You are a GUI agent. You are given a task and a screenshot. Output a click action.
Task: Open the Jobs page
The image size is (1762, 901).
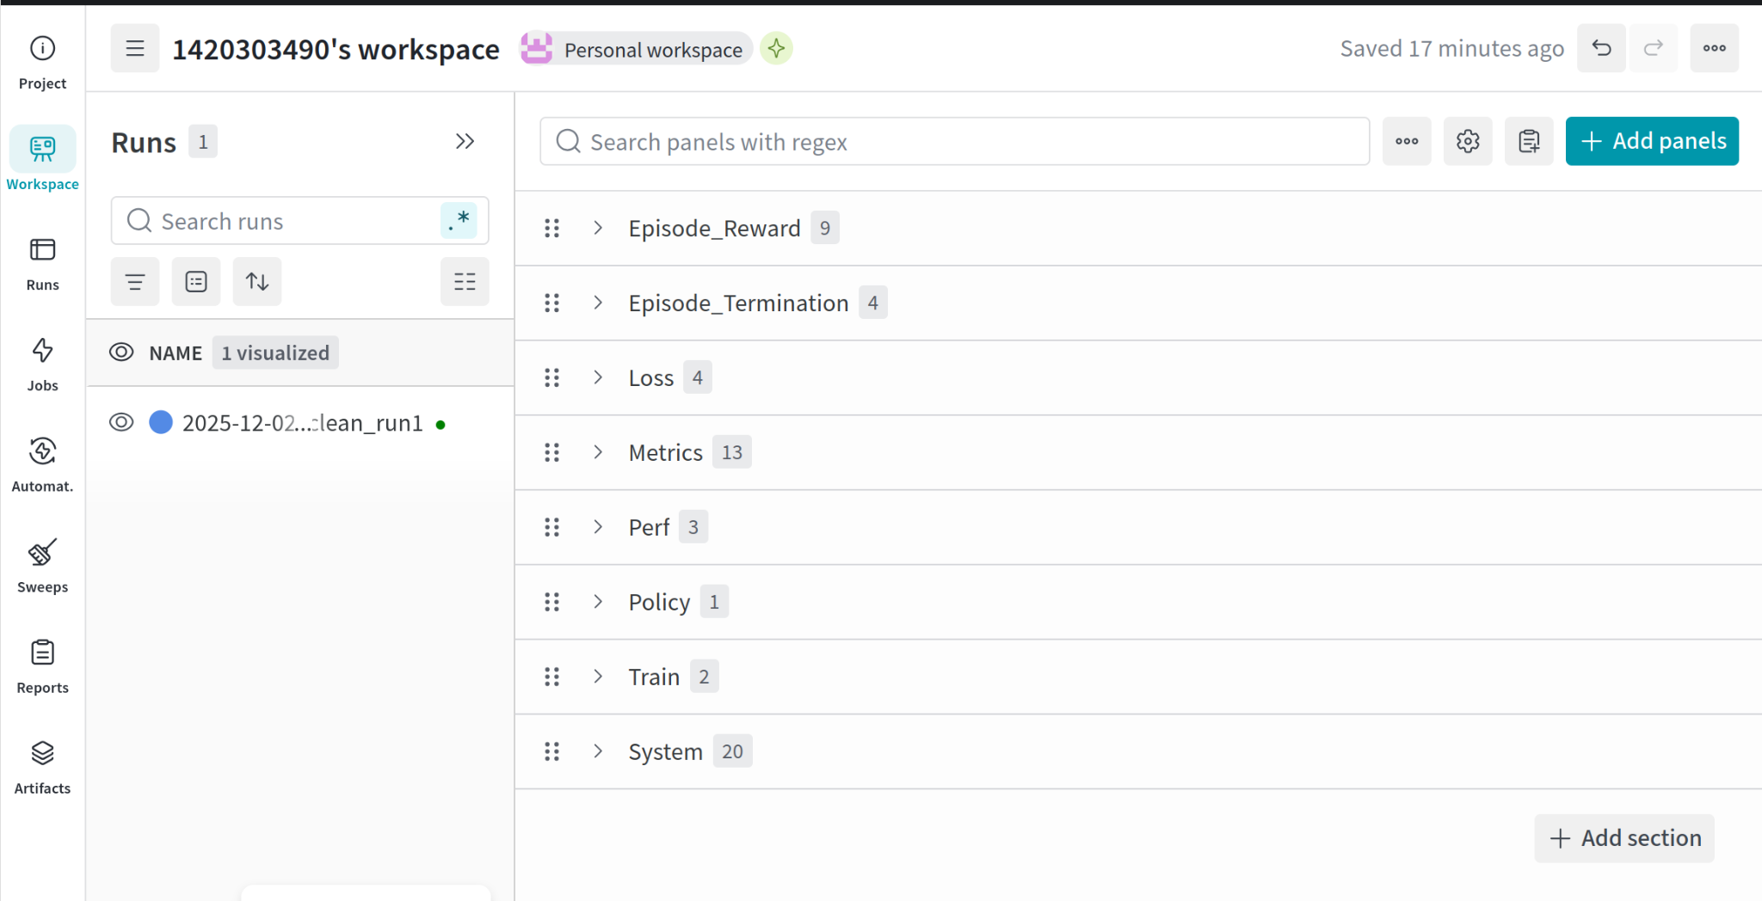(x=42, y=365)
